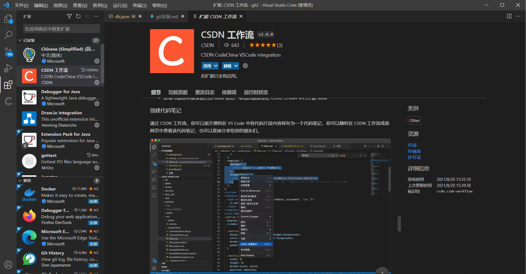Select the 细节 details tab
Screen dimensions: 526x274
[x=156, y=92]
